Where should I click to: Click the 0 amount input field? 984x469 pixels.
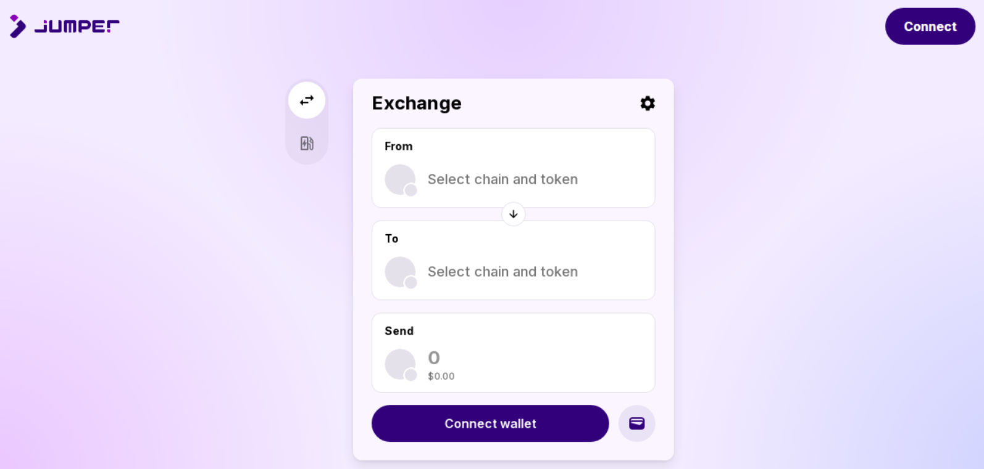[434, 357]
